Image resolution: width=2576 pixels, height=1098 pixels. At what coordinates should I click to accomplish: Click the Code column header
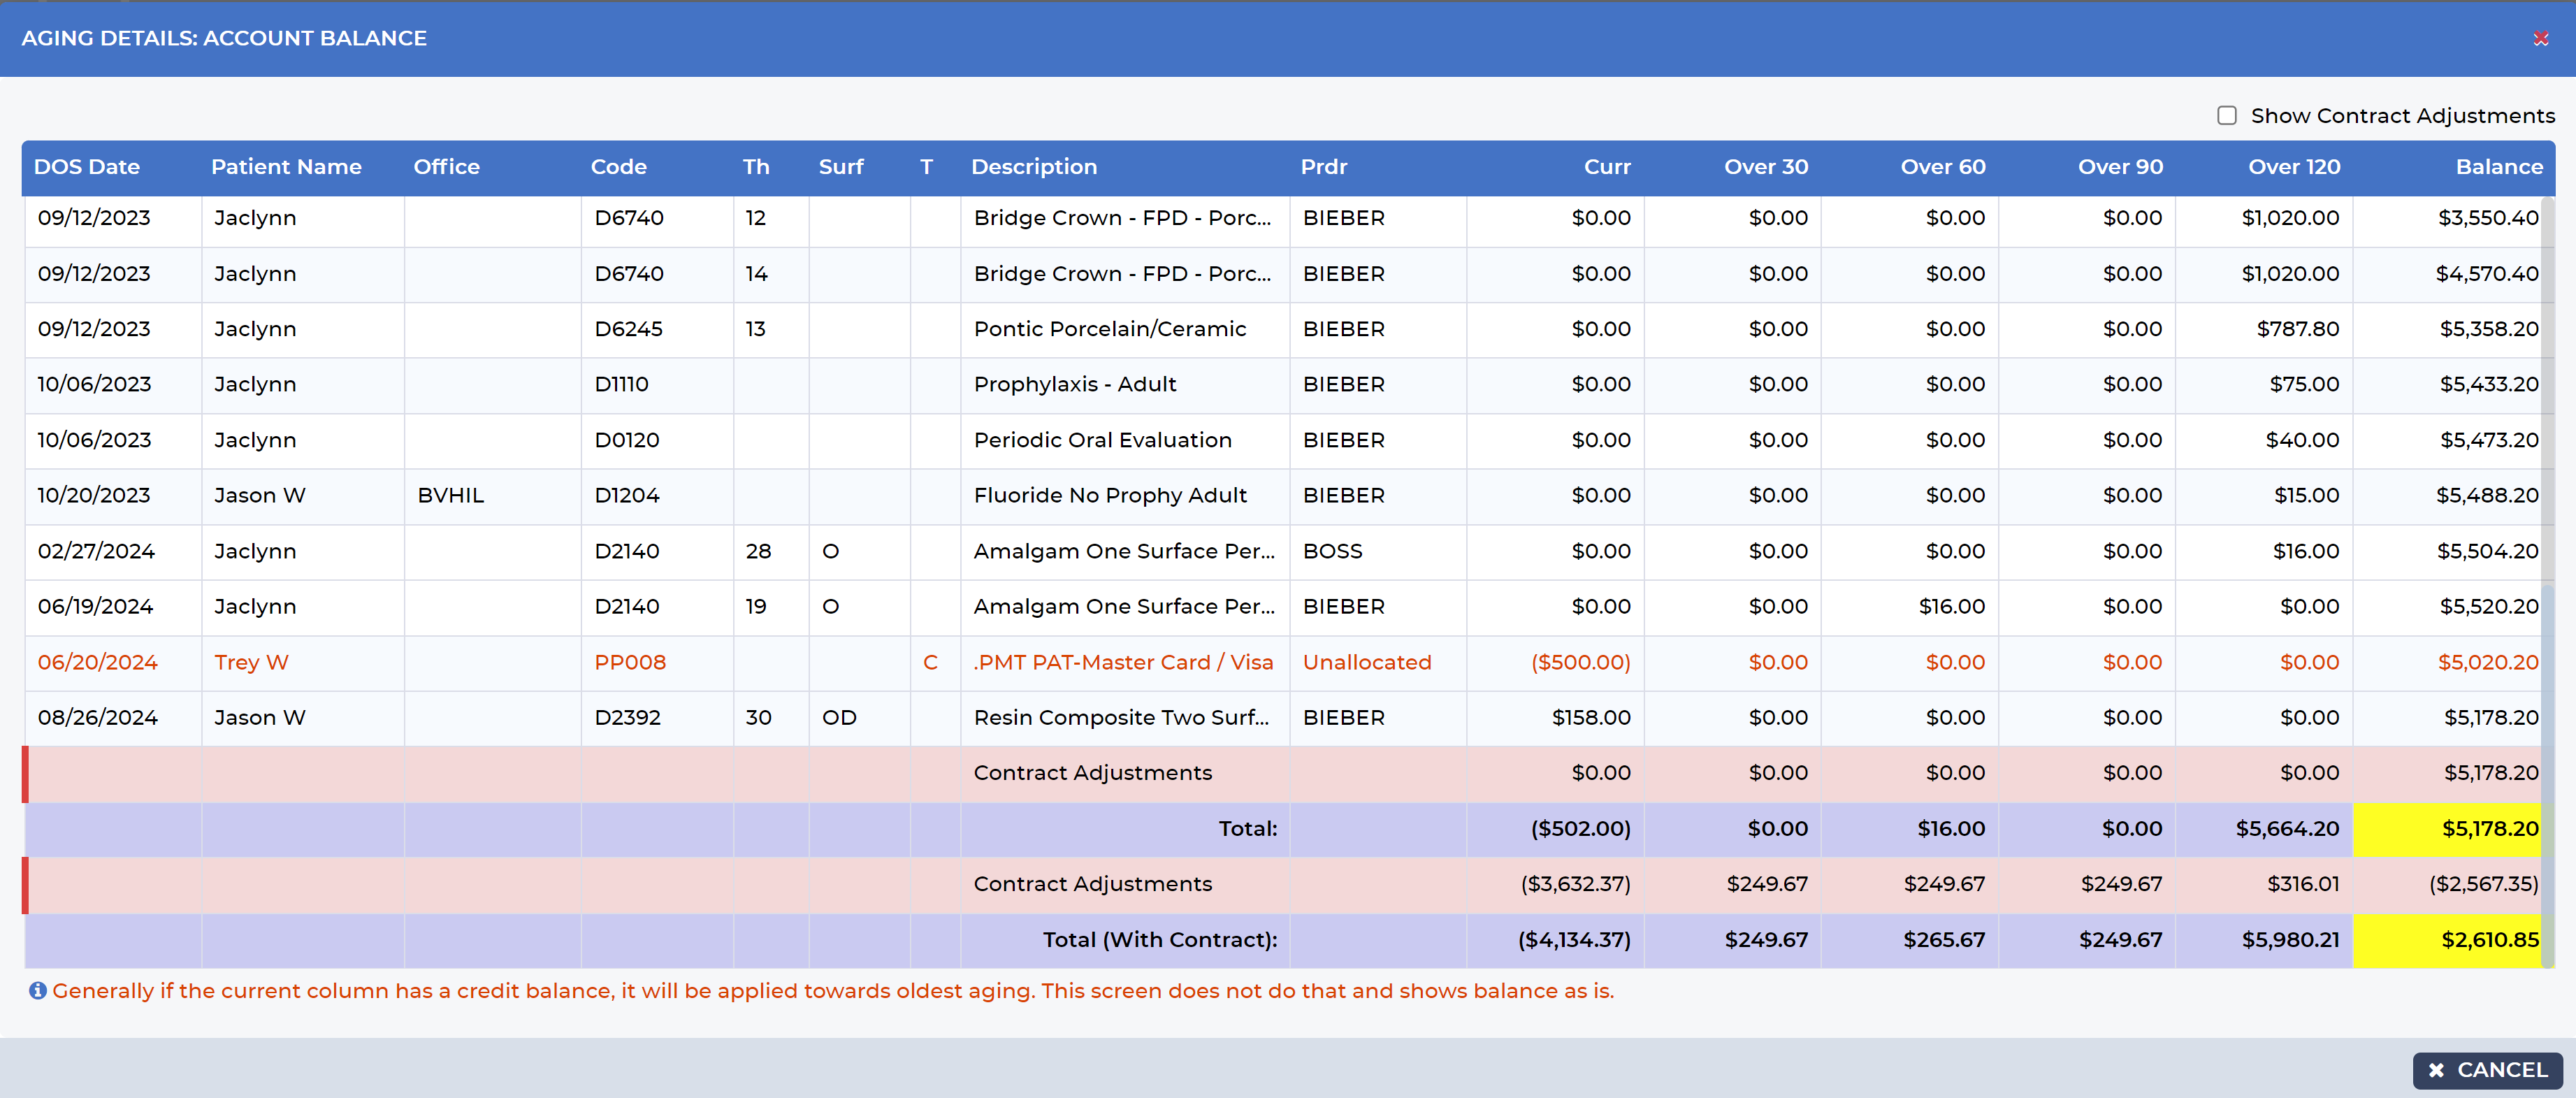point(618,167)
